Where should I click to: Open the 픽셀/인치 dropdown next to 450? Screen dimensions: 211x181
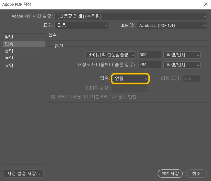182,65
